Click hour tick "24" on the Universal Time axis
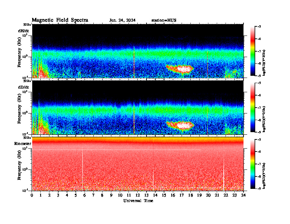Screen dimensions: 290x224 tap(243, 195)
